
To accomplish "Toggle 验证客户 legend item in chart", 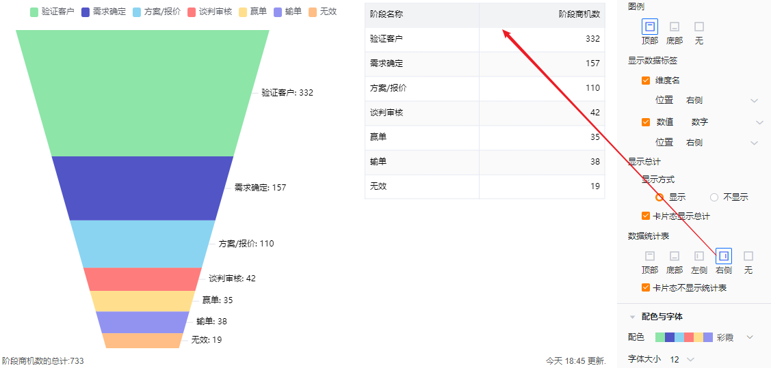I will point(52,12).
